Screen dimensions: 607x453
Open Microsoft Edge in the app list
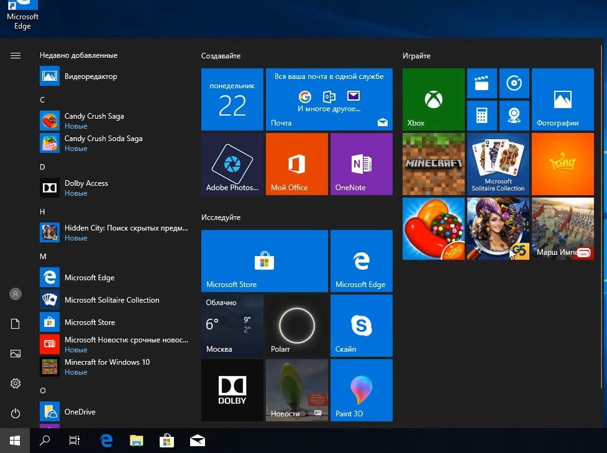click(x=114, y=277)
